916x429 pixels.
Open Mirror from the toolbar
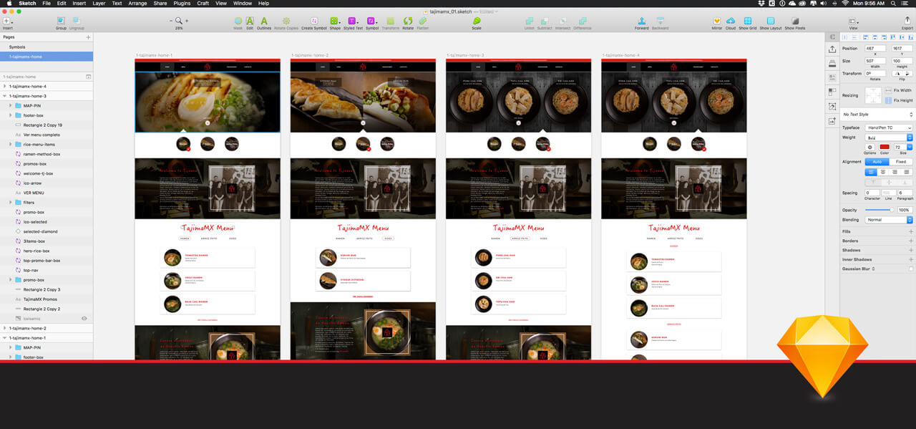click(717, 21)
